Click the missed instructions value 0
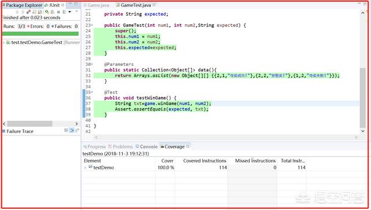This screenshot has width=371, height=210. click(275, 168)
